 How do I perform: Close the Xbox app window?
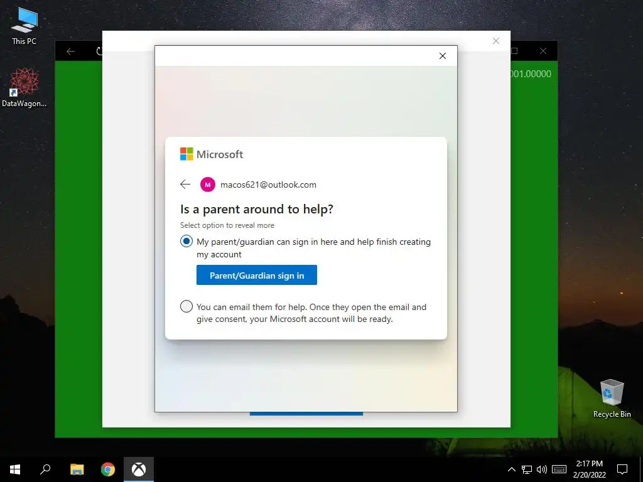click(x=543, y=51)
